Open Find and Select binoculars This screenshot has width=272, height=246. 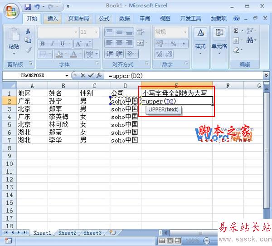click(250, 40)
